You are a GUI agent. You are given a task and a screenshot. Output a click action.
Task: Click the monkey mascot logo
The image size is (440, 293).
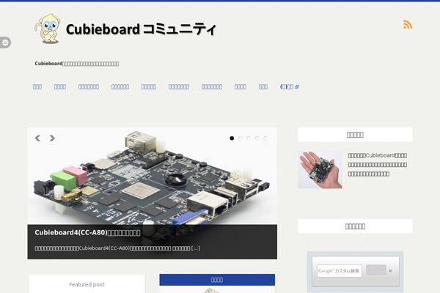coord(48,29)
